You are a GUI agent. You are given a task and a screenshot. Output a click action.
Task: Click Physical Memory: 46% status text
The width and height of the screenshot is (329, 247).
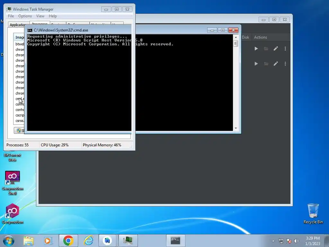pos(102,145)
